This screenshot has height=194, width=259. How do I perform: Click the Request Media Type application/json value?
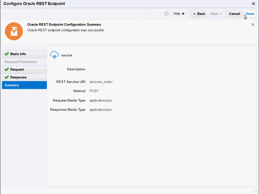point(101,101)
